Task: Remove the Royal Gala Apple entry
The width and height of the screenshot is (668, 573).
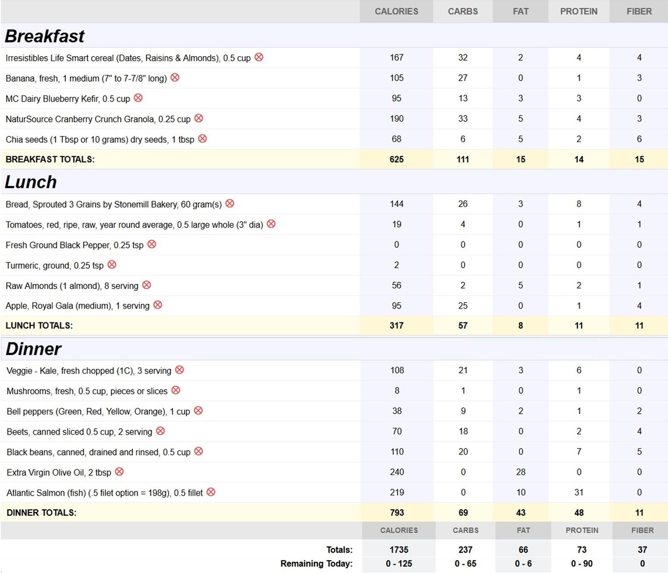Action: click(158, 305)
